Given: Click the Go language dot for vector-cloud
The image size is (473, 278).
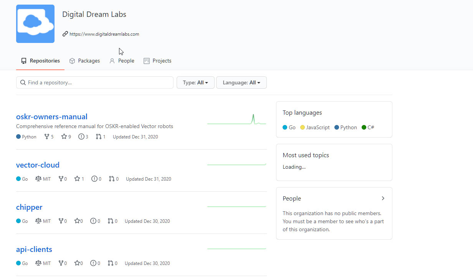Looking at the screenshot, I should [x=18, y=179].
